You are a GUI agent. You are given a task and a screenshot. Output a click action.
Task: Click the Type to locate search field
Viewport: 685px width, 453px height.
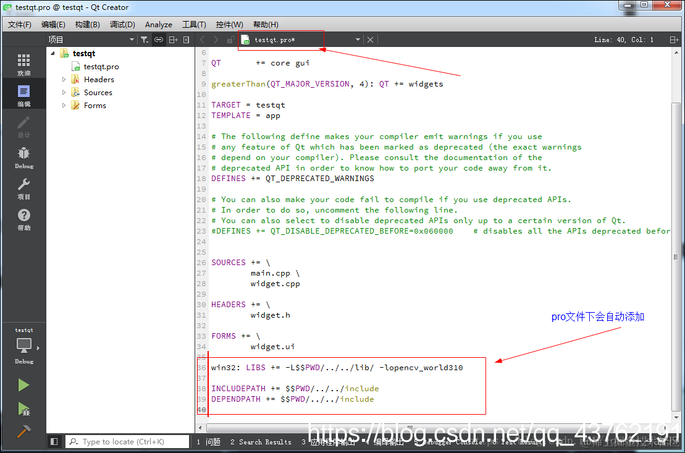coord(127,442)
